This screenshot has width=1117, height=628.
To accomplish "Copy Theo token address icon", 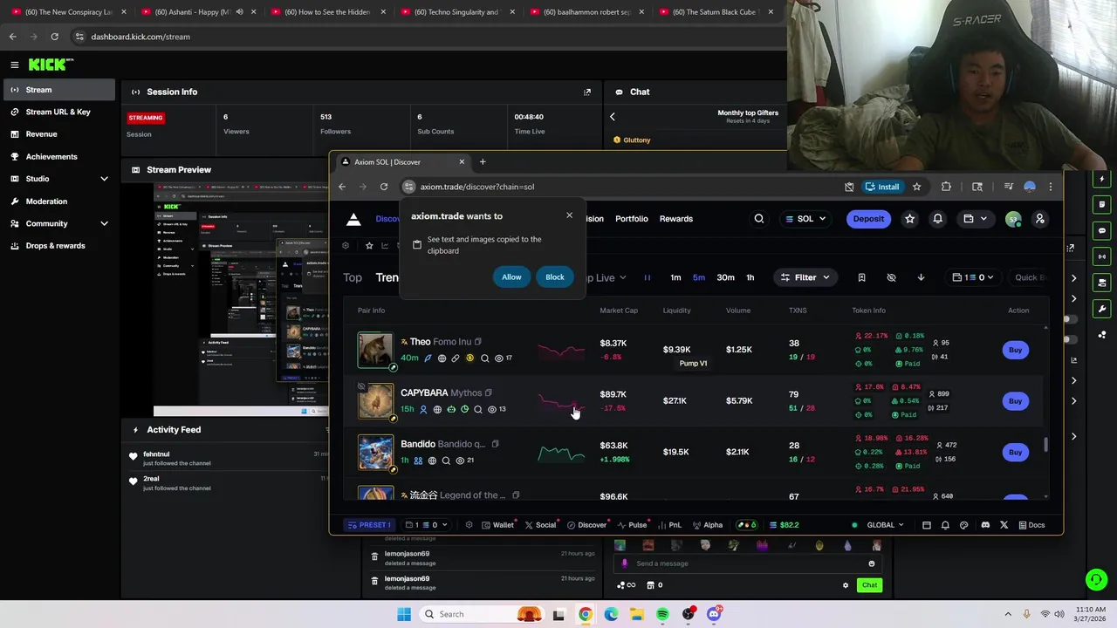I will coord(477,342).
